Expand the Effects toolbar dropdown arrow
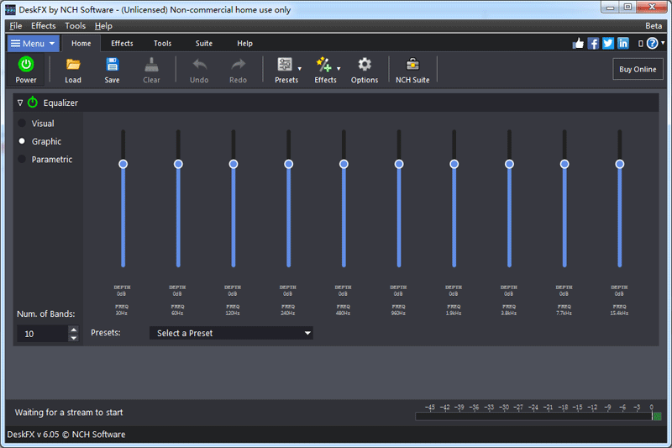 click(339, 69)
